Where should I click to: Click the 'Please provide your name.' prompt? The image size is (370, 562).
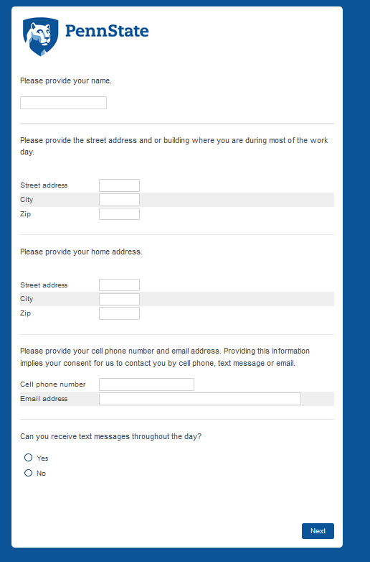click(x=66, y=81)
